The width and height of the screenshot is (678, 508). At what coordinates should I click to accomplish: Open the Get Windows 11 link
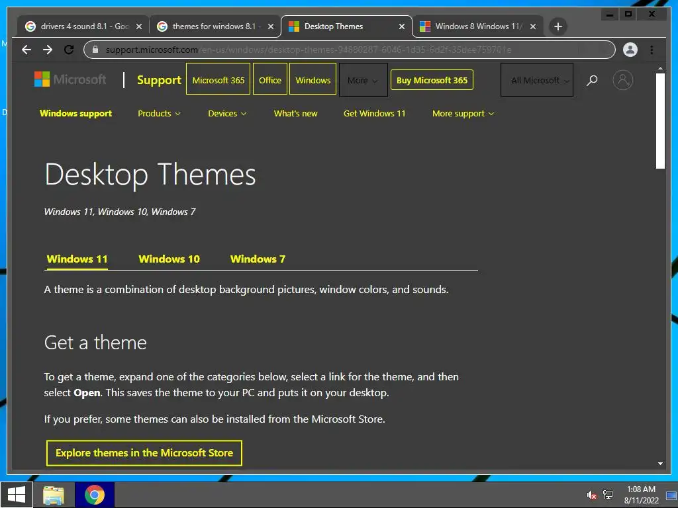click(x=375, y=114)
